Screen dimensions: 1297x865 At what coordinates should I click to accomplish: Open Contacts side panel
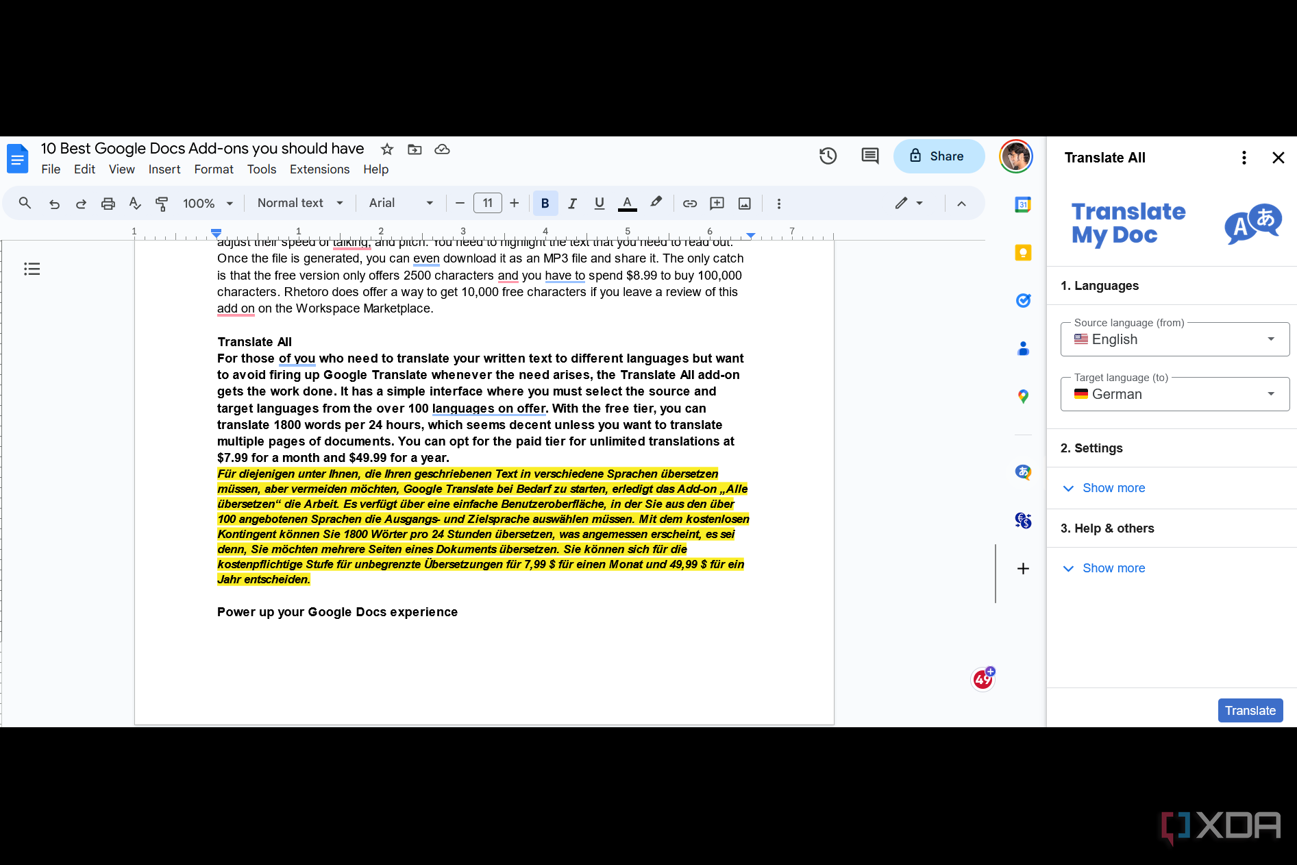coord(1023,348)
